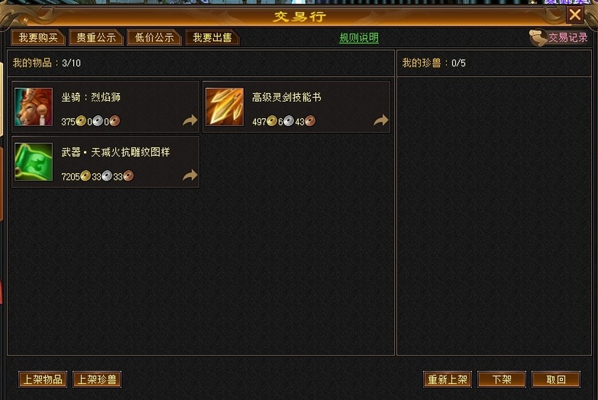The height and width of the screenshot is (400, 598).
Task: Click the 重新上架 button
Action: [x=447, y=379]
